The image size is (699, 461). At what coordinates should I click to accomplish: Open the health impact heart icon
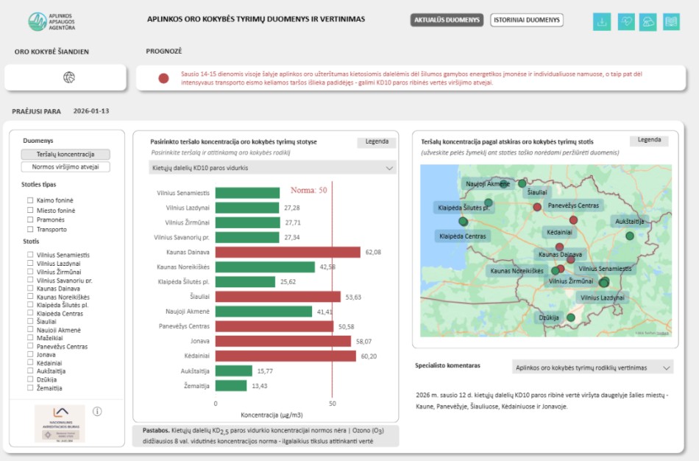(625, 21)
